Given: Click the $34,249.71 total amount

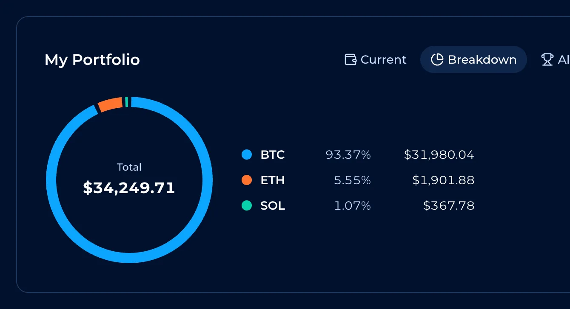Looking at the screenshot, I should 129,188.
